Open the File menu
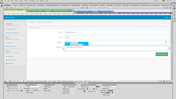 [x=5, y=1]
